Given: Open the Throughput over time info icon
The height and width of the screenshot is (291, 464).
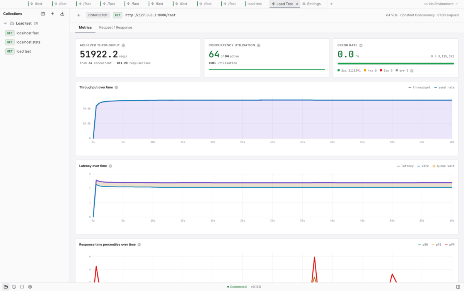Looking at the screenshot, I should pyautogui.click(x=116, y=87).
